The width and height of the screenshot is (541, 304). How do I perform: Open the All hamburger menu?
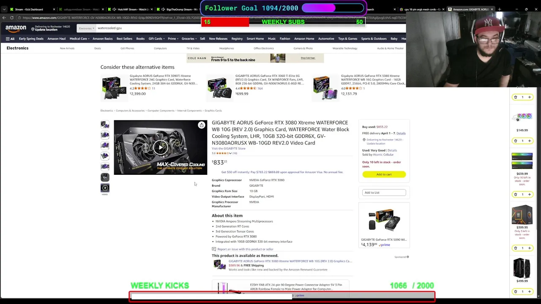click(x=10, y=39)
